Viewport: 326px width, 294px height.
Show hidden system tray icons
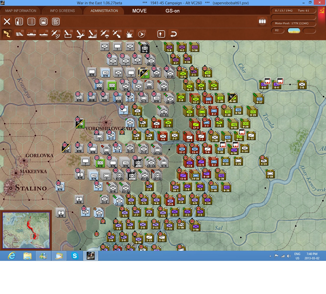tap(270, 256)
